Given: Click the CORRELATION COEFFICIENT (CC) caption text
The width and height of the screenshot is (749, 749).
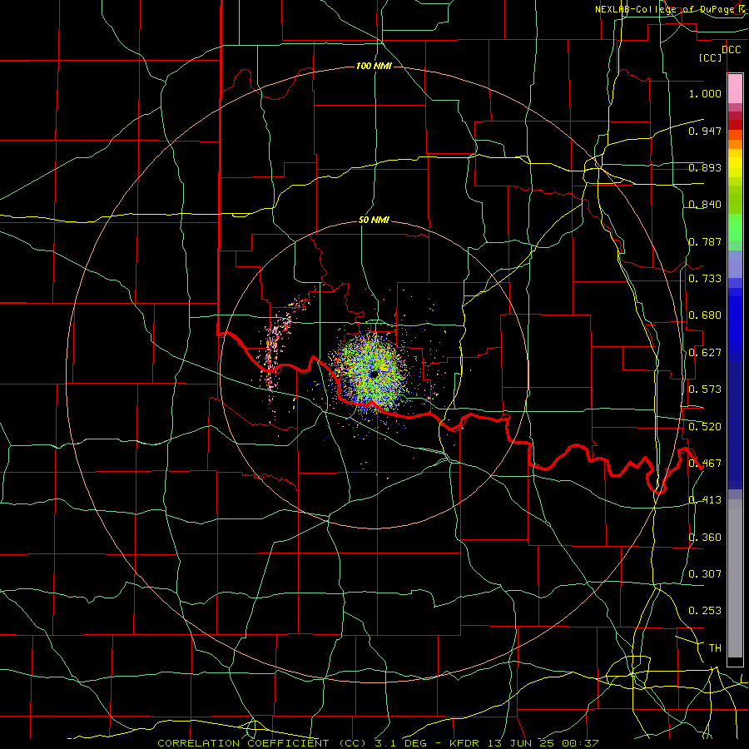Looking at the screenshot, I should click(262, 743).
